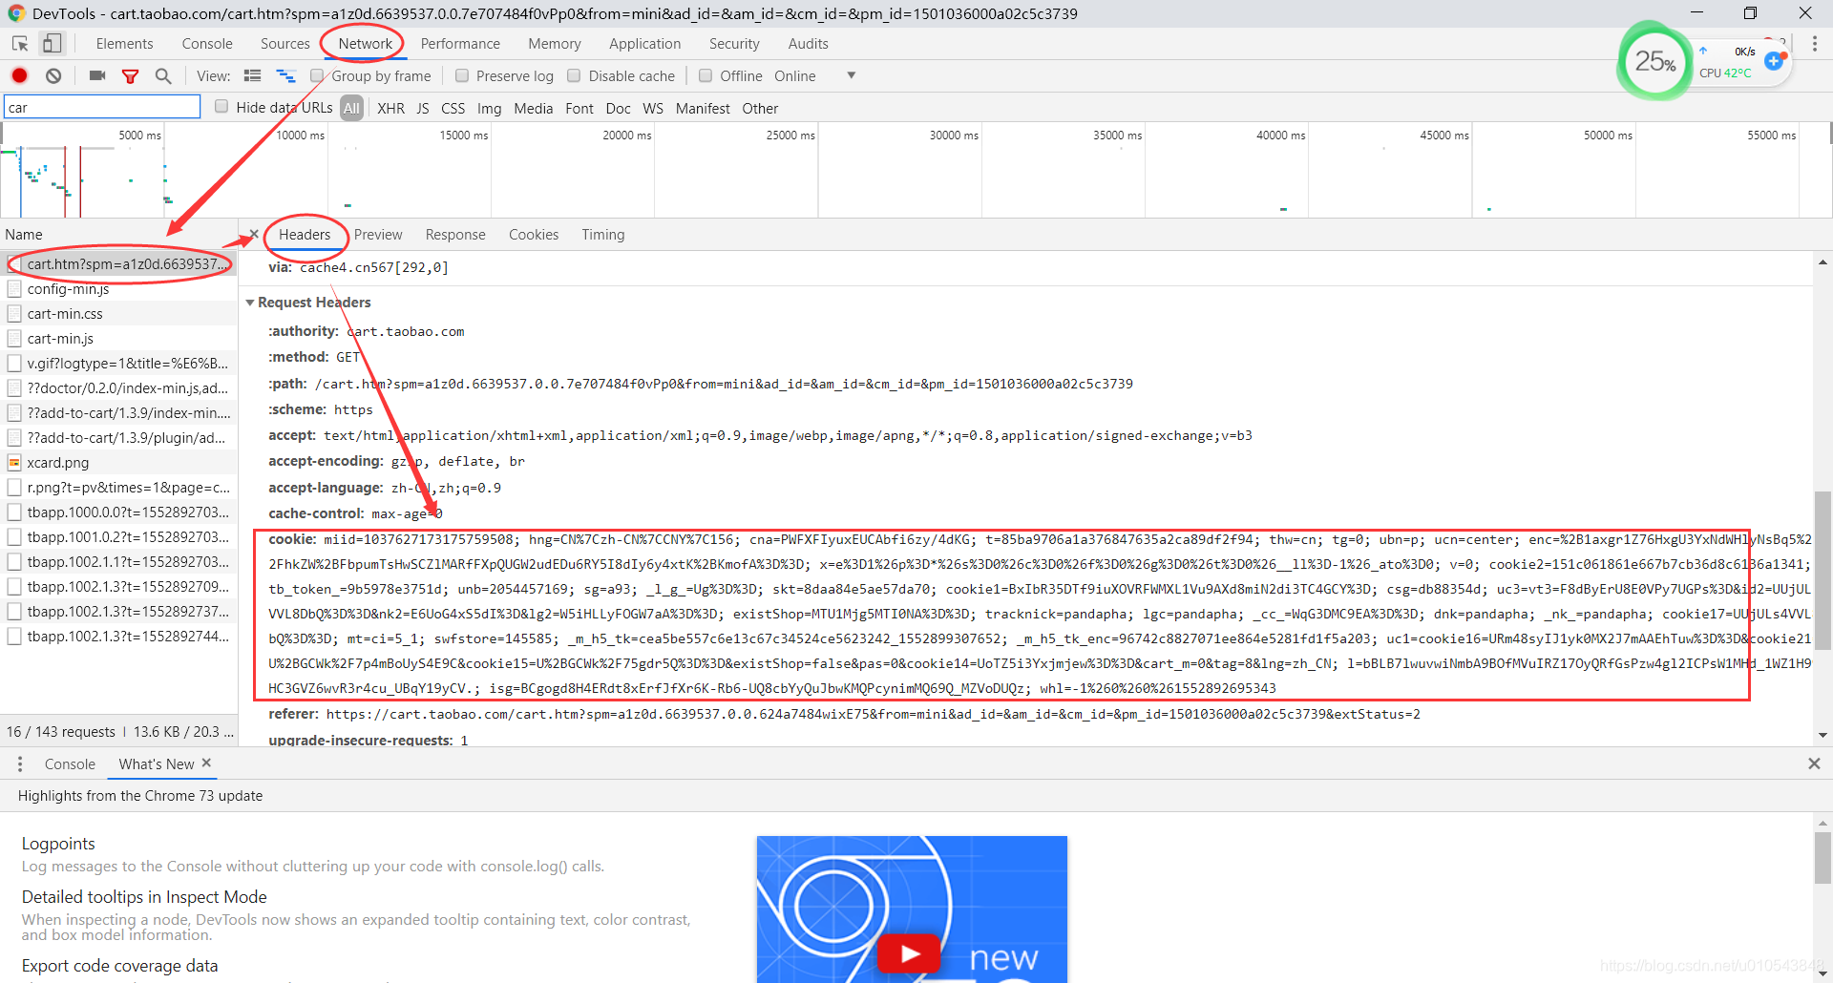View the Timing tab
1833x983 pixels.
click(603, 235)
